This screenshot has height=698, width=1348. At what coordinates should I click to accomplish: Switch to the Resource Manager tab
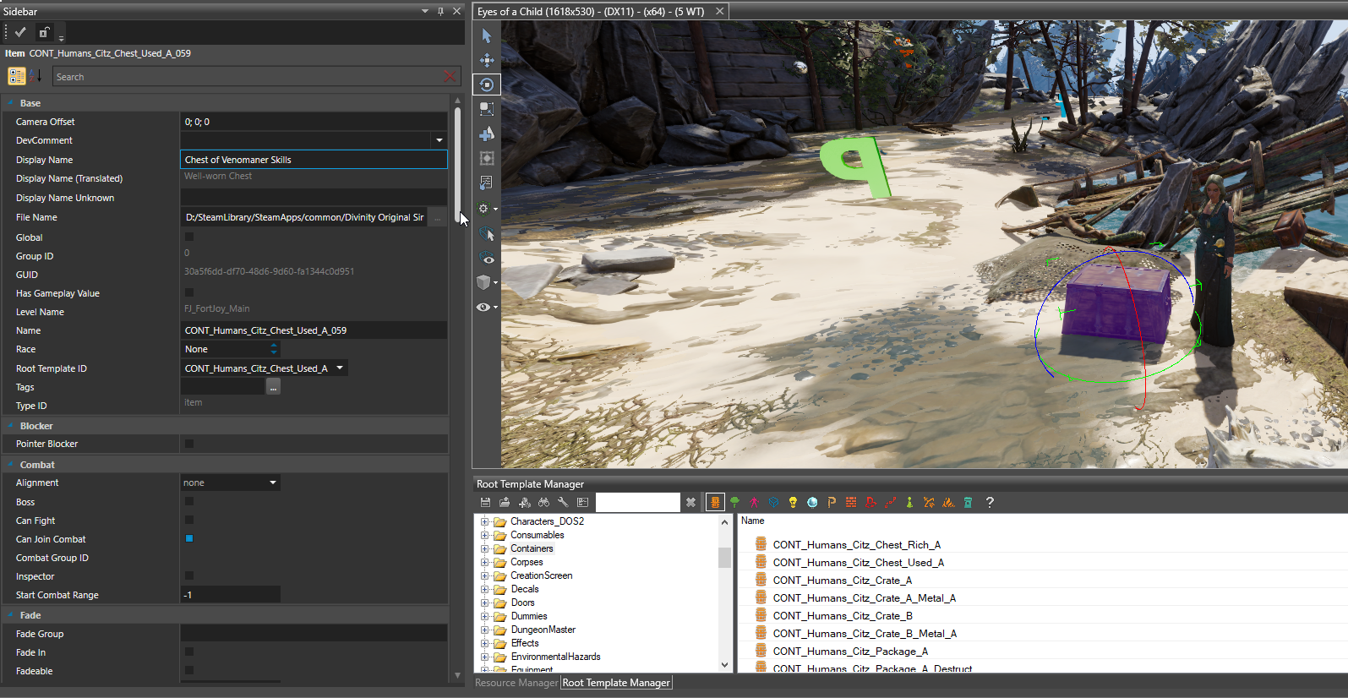tap(516, 683)
